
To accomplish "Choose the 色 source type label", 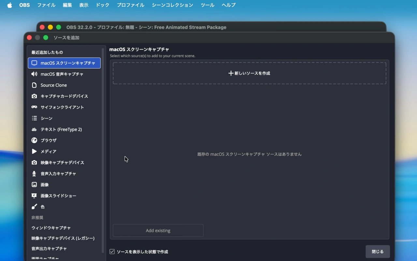I will tap(43, 207).
